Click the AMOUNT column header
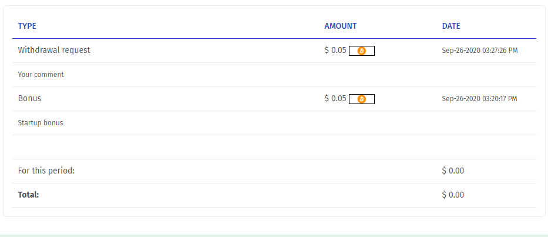This screenshot has width=548, height=237. pyautogui.click(x=341, y=26)
